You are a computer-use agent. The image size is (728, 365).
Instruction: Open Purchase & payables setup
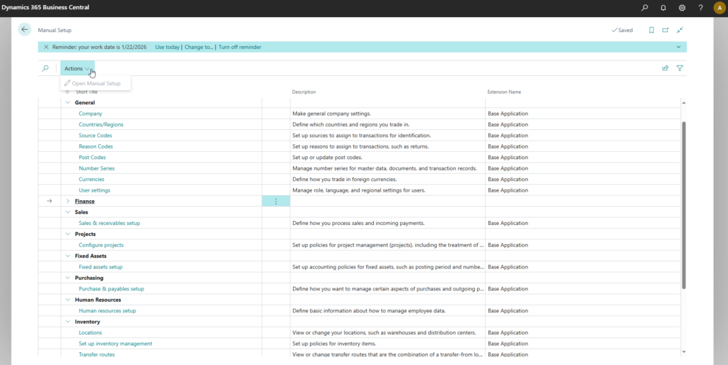click(112, 289)
